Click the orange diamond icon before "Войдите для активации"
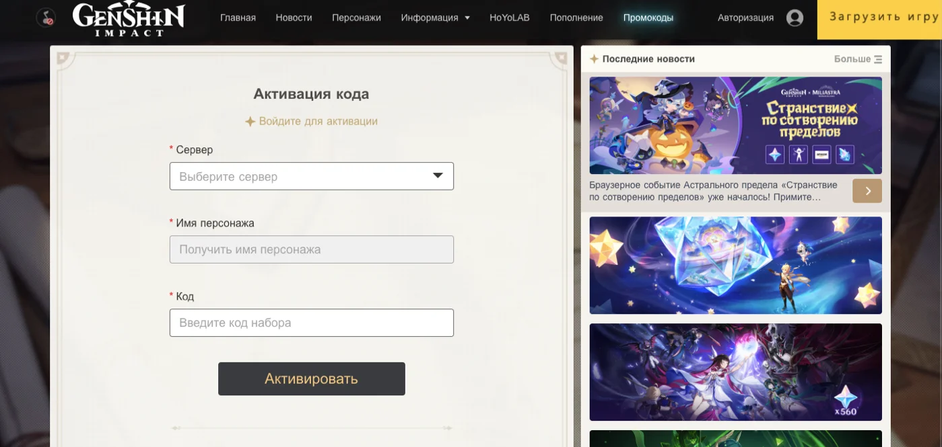Image resolution: width=942 pixels, height=447 pixels. pyautogui.click(x=250, y=121)
